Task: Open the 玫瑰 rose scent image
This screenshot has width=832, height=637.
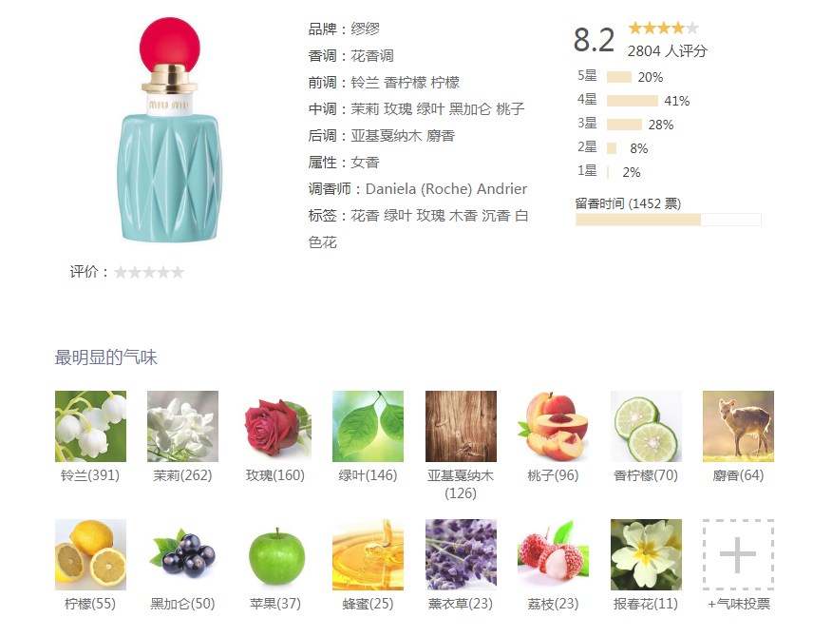Action: tap(275, 426)
